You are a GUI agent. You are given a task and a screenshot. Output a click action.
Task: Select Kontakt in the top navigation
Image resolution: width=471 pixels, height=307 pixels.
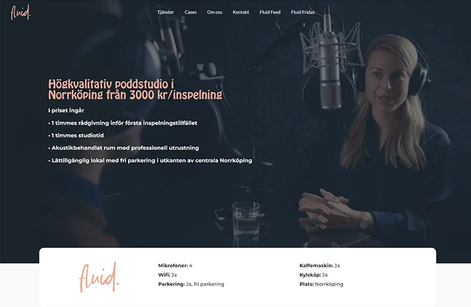click(240, 12)
